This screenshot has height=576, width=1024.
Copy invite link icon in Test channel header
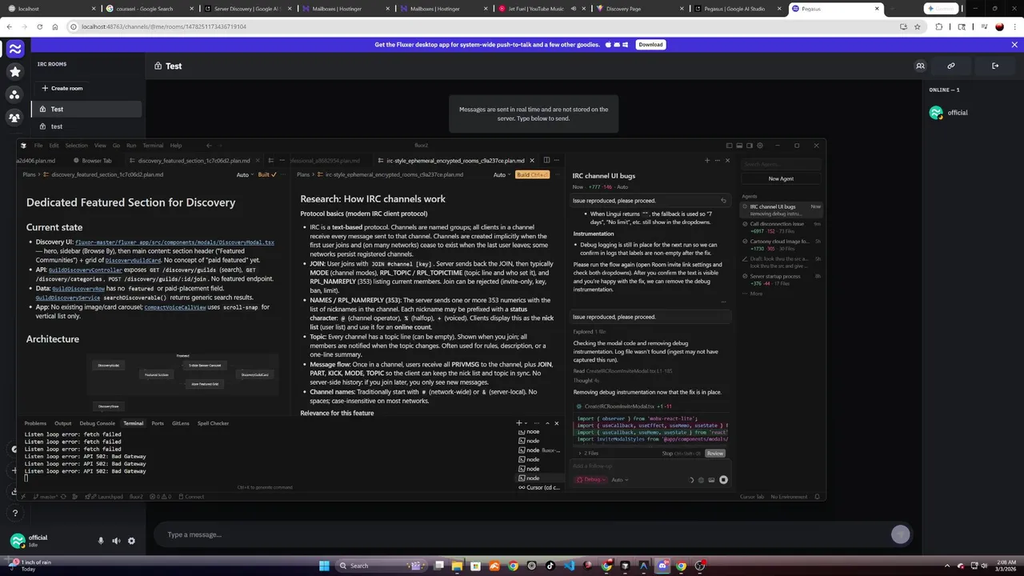click(951, 66)
